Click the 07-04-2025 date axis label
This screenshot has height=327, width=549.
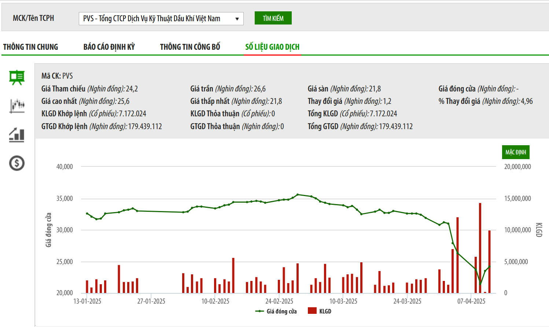click(471, 301)
